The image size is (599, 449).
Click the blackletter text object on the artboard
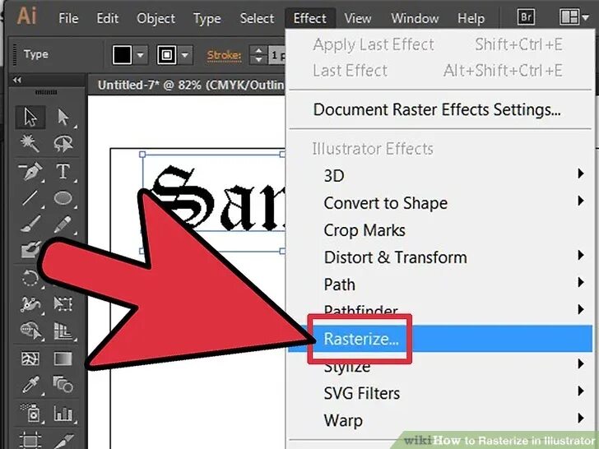click(x=220, y=198)
